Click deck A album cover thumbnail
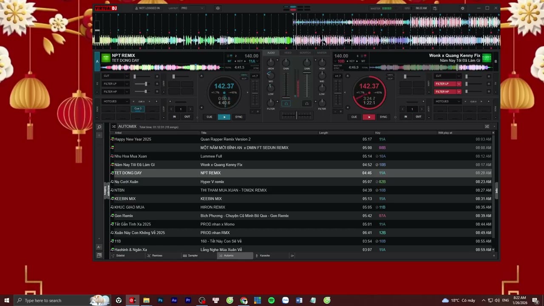 click(x=106, y=58)
